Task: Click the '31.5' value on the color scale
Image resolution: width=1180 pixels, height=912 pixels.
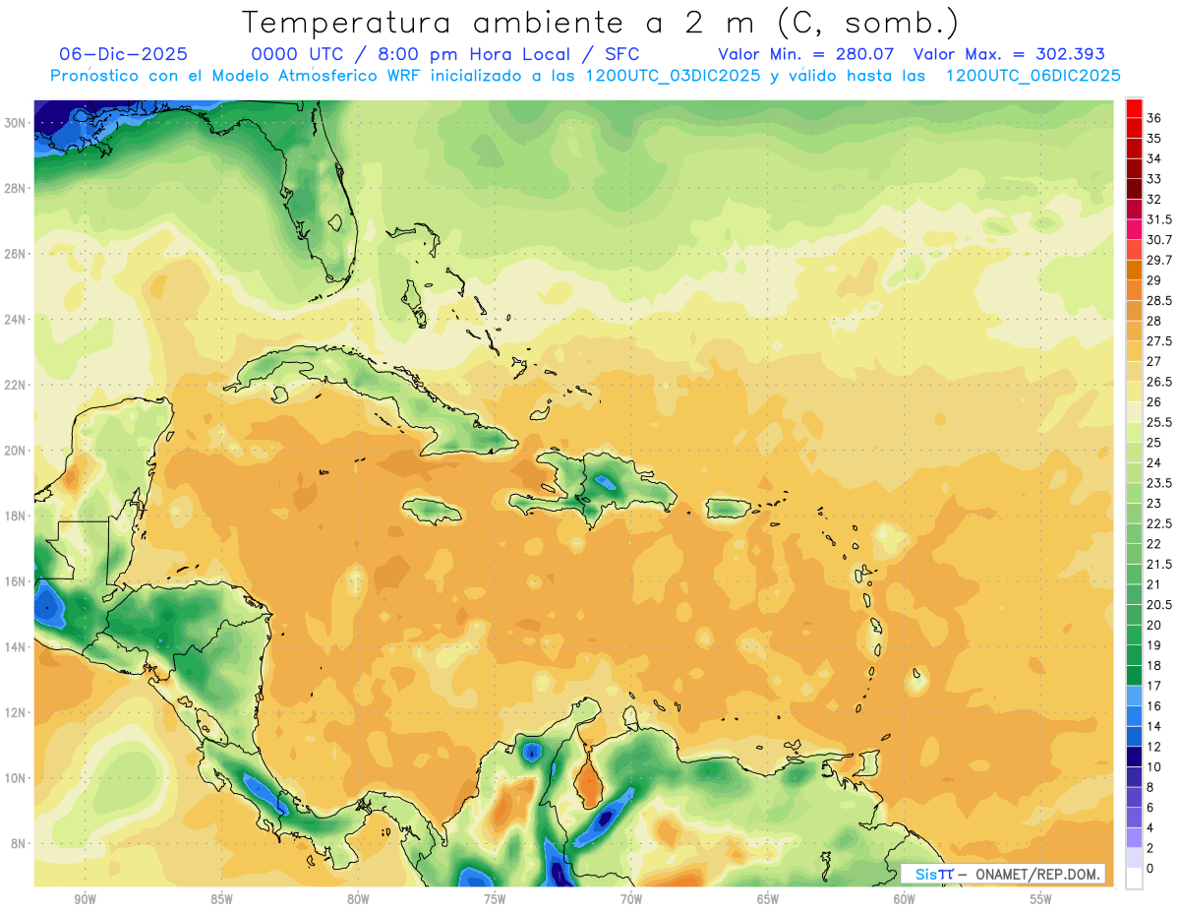Action: pyautogui.click(x=1159, y=219)
